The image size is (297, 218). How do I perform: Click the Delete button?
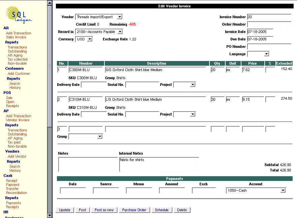[x=182, y=210]
